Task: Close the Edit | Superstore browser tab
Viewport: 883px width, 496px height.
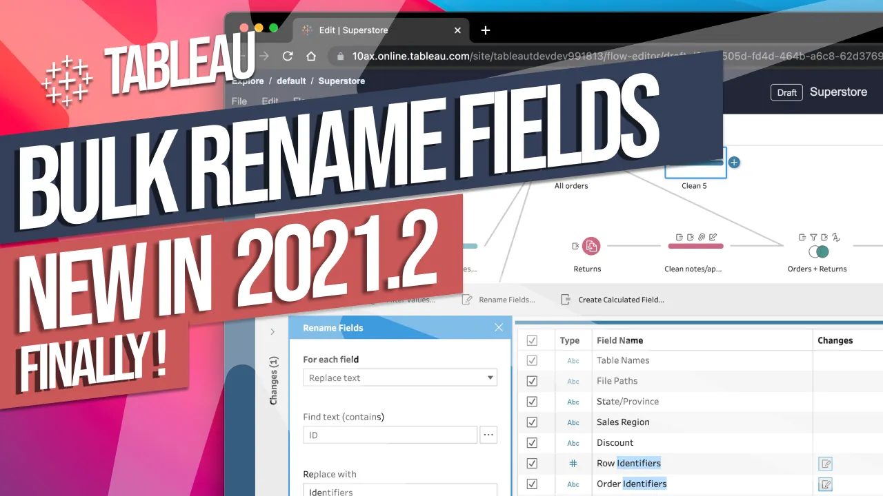Action: tap(458, 30)
